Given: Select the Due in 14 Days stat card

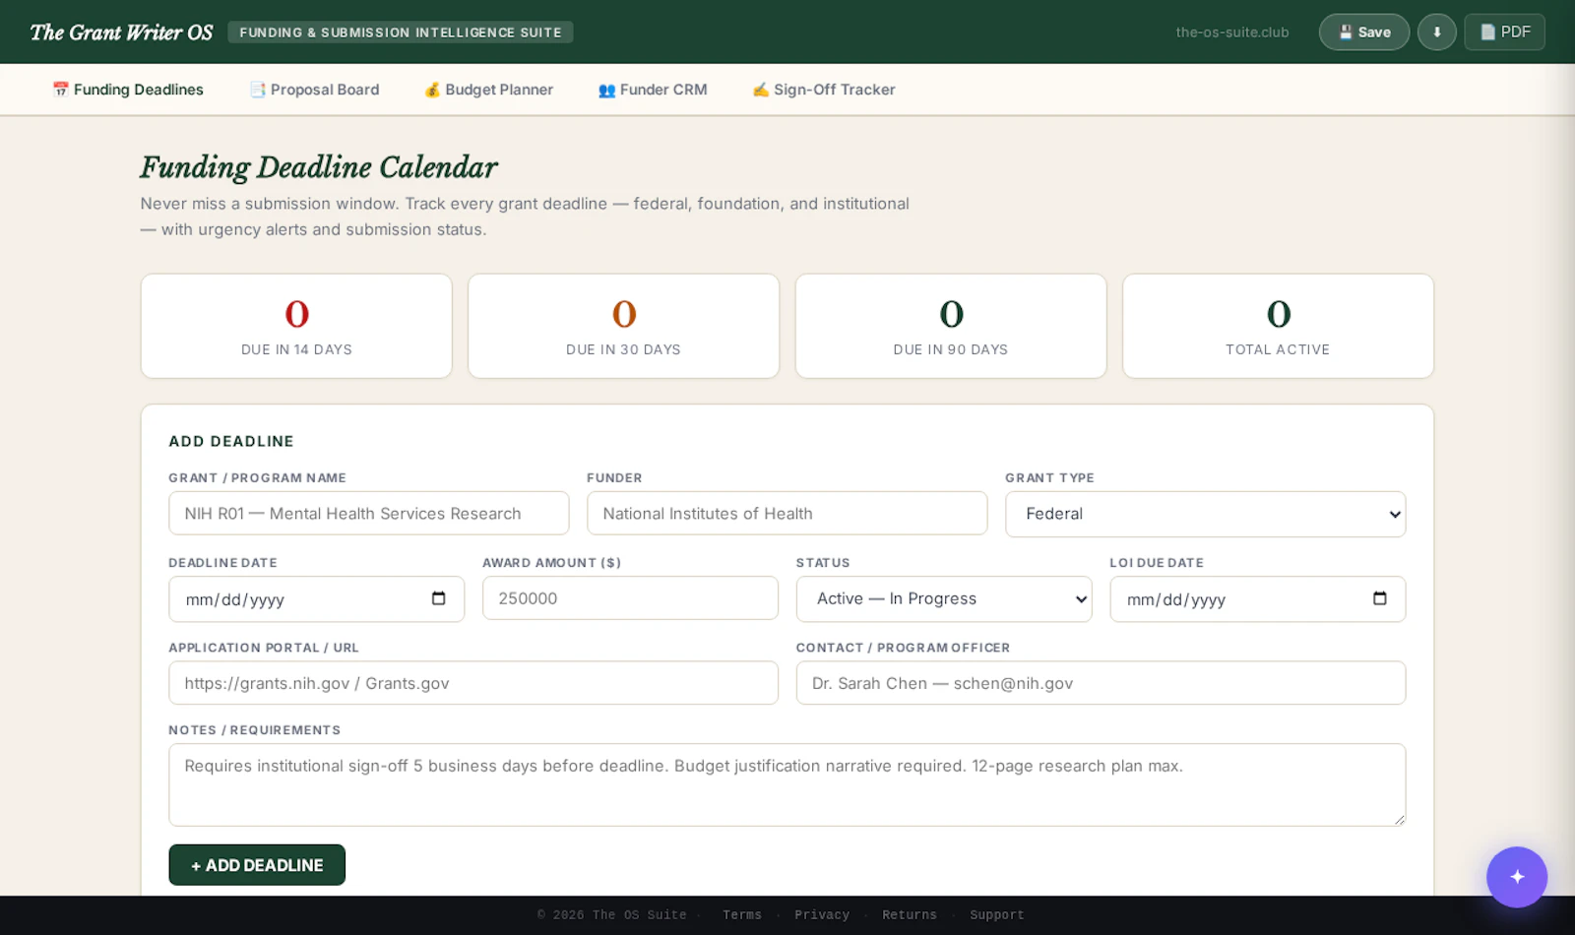Looking at the screenshot, I should tap(296, 326).
